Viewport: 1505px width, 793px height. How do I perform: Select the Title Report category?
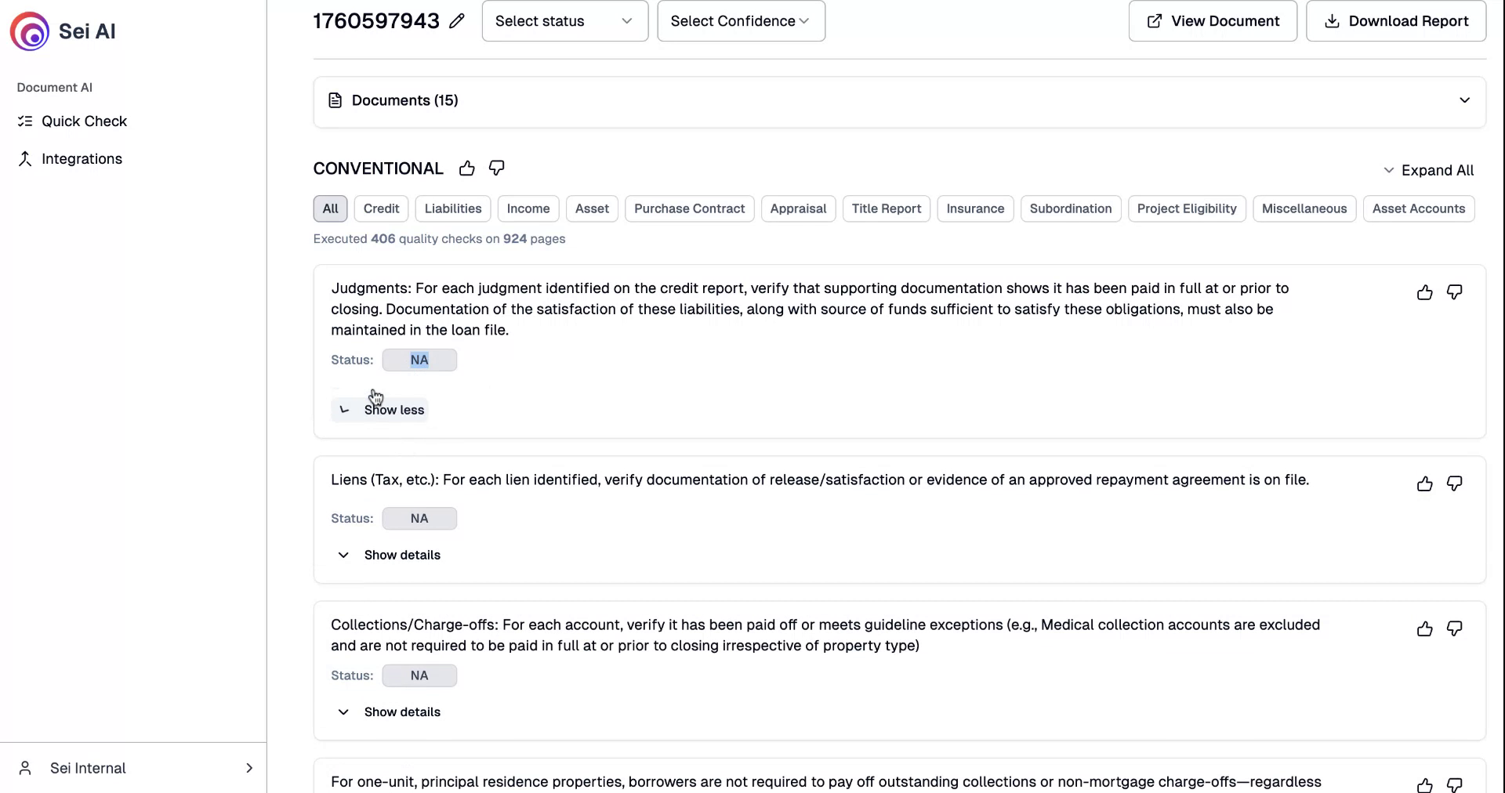pos(887,208)
